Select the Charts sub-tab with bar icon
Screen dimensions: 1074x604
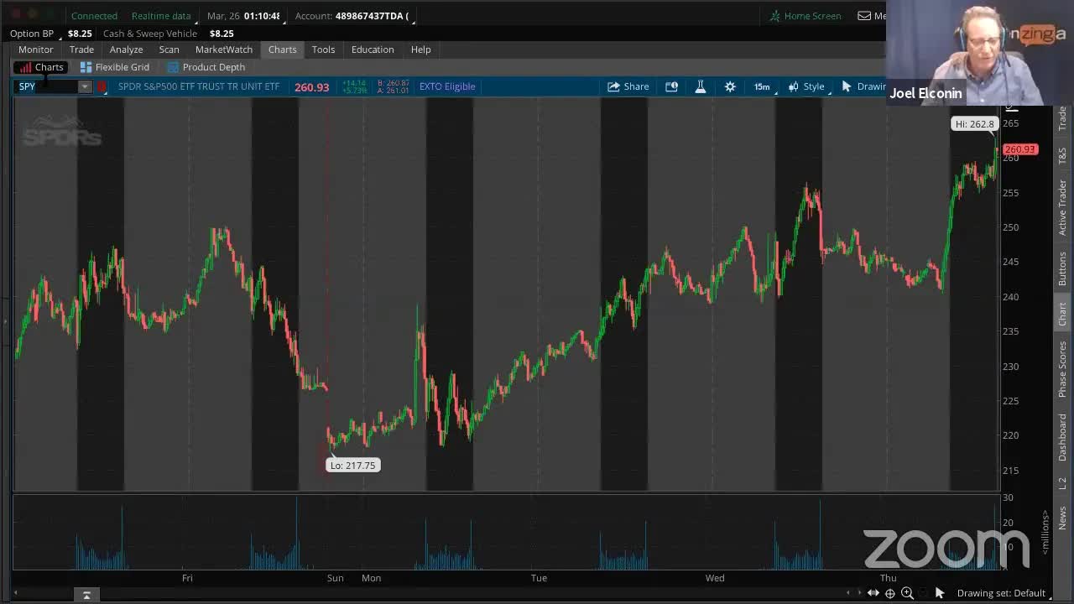click(x=41, y=67)
